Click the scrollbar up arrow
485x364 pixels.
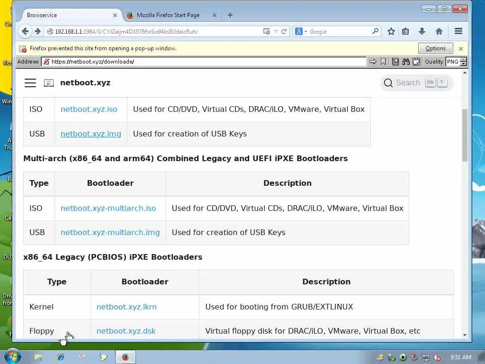pyautogui.click(x=465, y=73)
